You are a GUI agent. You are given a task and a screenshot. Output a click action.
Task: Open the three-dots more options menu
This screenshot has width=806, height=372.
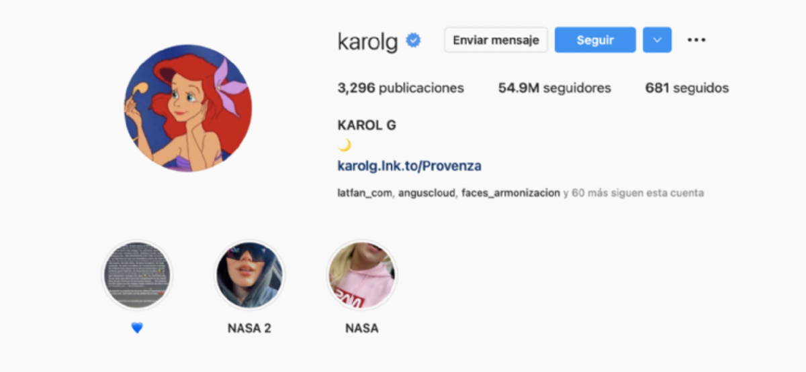click(697, 40)
